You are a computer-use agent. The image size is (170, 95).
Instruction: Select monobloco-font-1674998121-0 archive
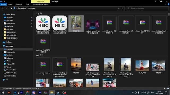(x=109, y=25)
